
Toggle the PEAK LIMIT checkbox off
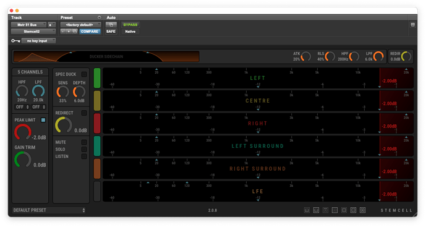pyautogui.click(x=43, y=120)
